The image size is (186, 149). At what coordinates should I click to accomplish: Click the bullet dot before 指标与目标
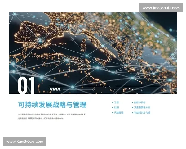coord(132,102)
